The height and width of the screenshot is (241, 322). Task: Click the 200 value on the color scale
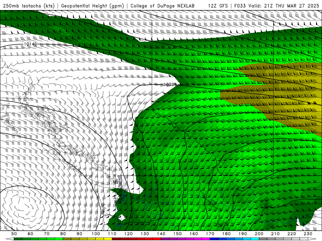pos(259,234)
